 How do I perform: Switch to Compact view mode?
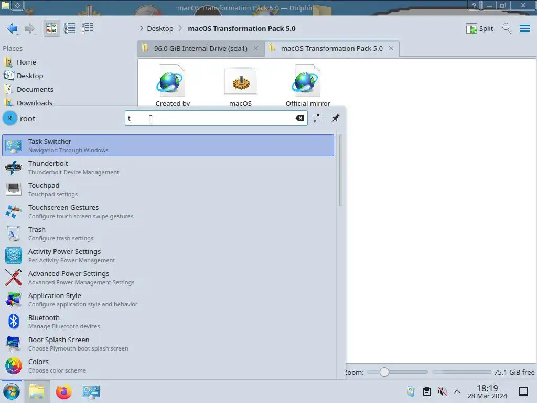(x=70, y=28)
